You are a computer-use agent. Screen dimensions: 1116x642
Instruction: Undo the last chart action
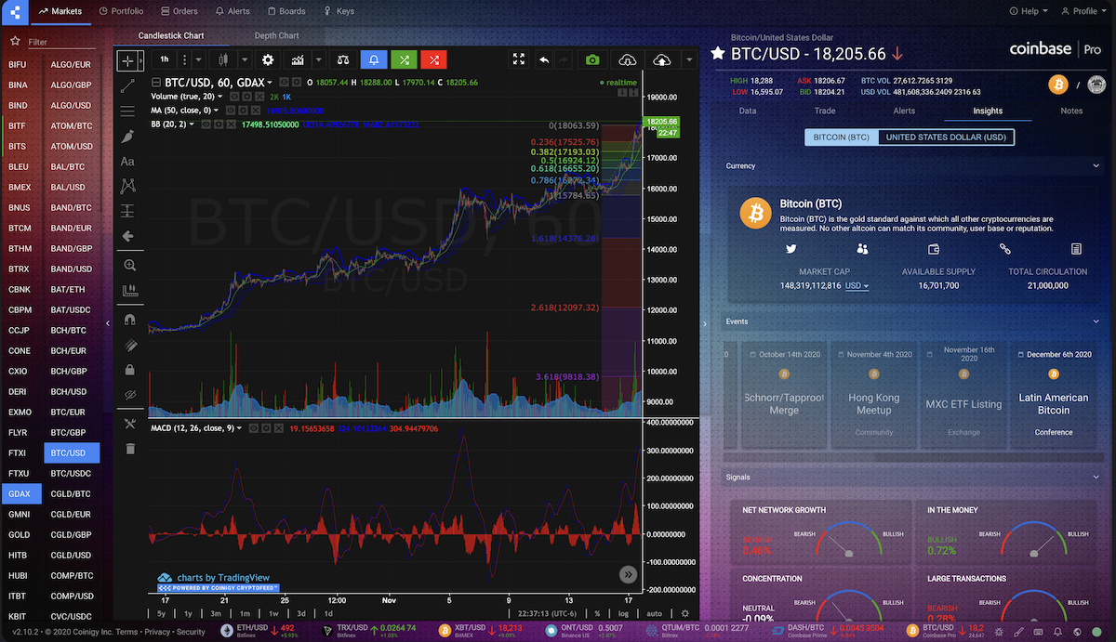(544, 59)
